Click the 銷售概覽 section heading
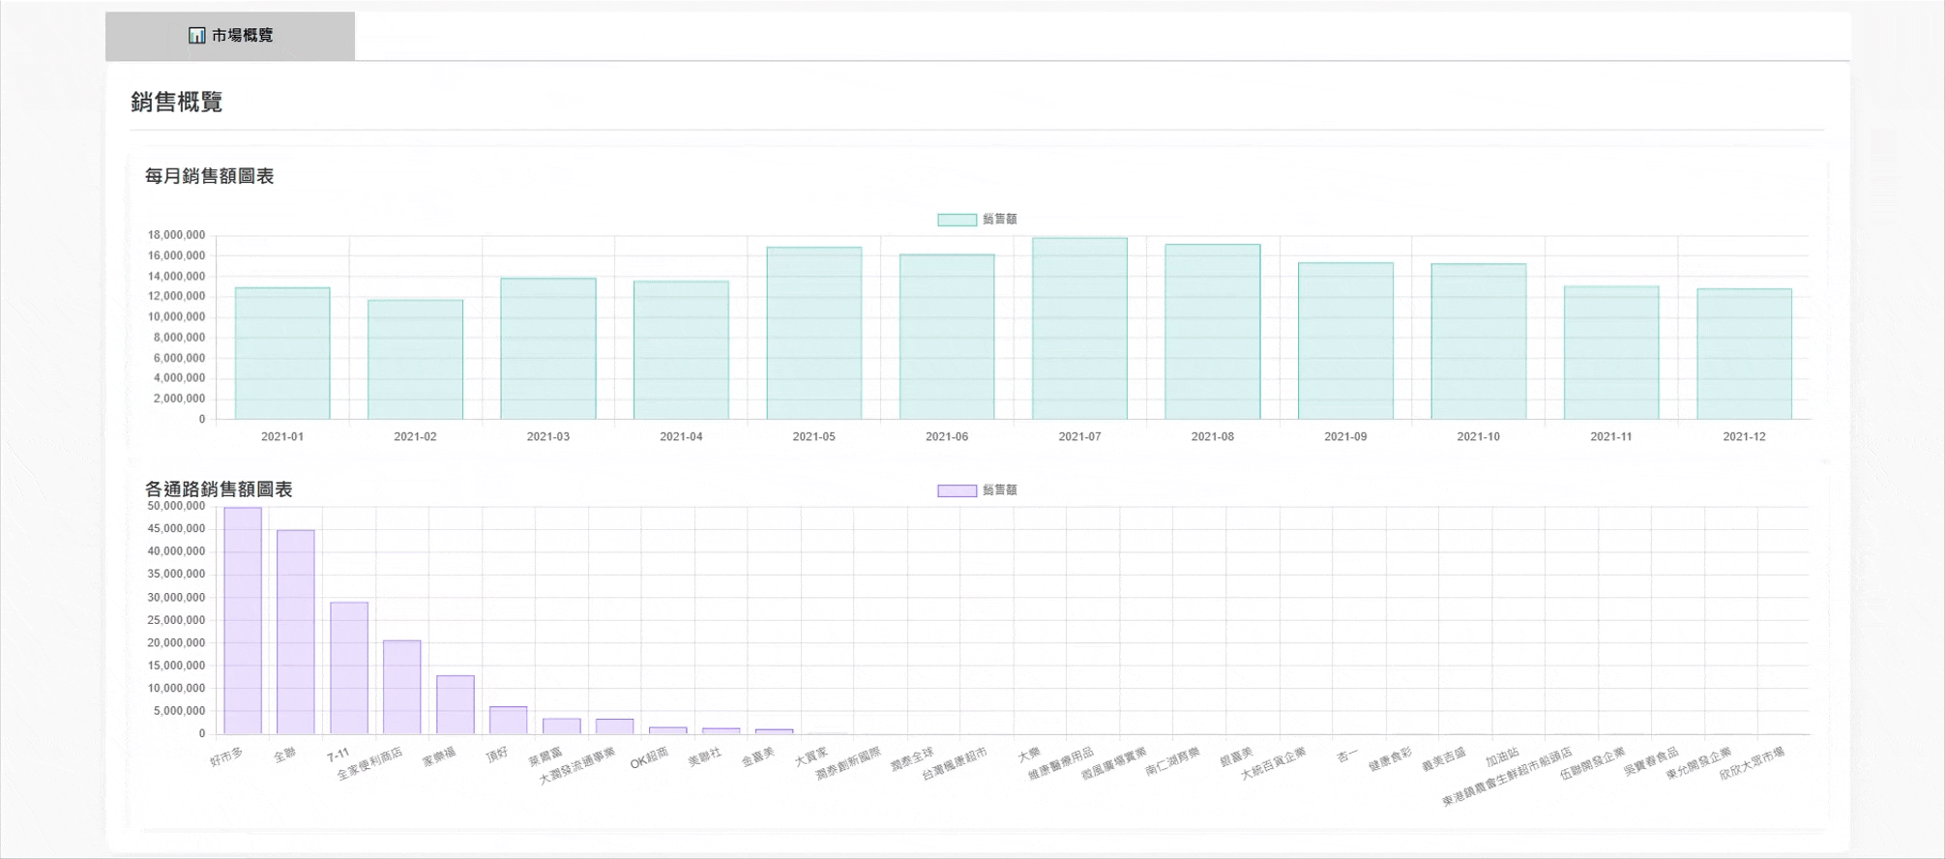Screen dimensions: 1945x859 click(x=176, y=103)
